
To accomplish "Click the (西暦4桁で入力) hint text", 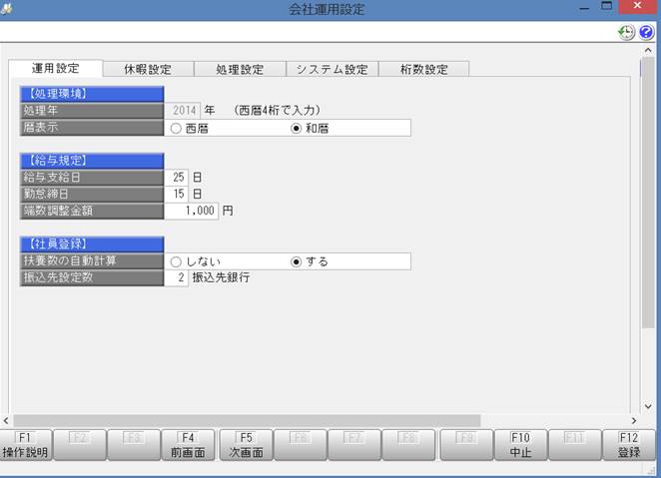I will pyautogui.click(x=277, y=111).
